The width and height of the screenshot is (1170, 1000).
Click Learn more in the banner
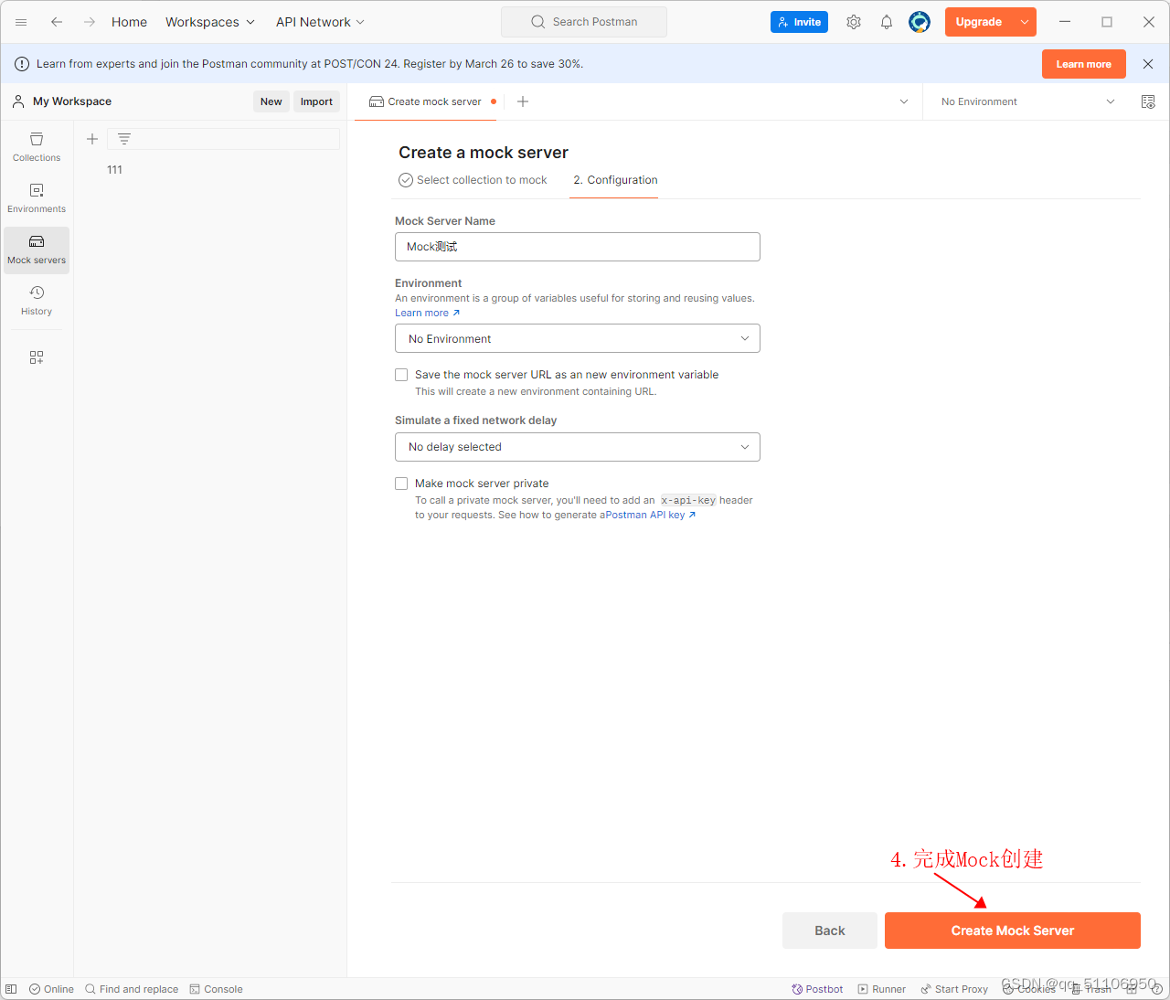[x=1084, y=64]
